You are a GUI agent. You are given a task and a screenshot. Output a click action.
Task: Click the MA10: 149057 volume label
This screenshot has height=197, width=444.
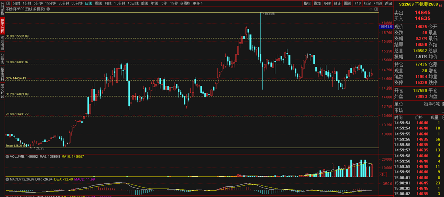point(73,156)
